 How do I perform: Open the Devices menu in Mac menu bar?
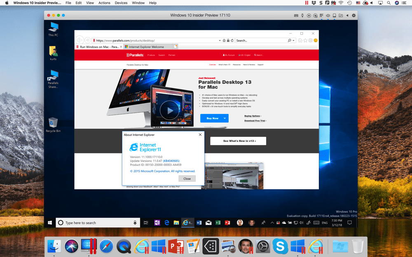(121, 3)
